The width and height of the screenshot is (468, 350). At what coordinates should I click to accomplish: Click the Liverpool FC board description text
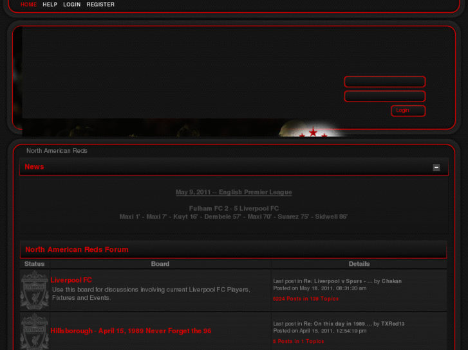point(151,293)
